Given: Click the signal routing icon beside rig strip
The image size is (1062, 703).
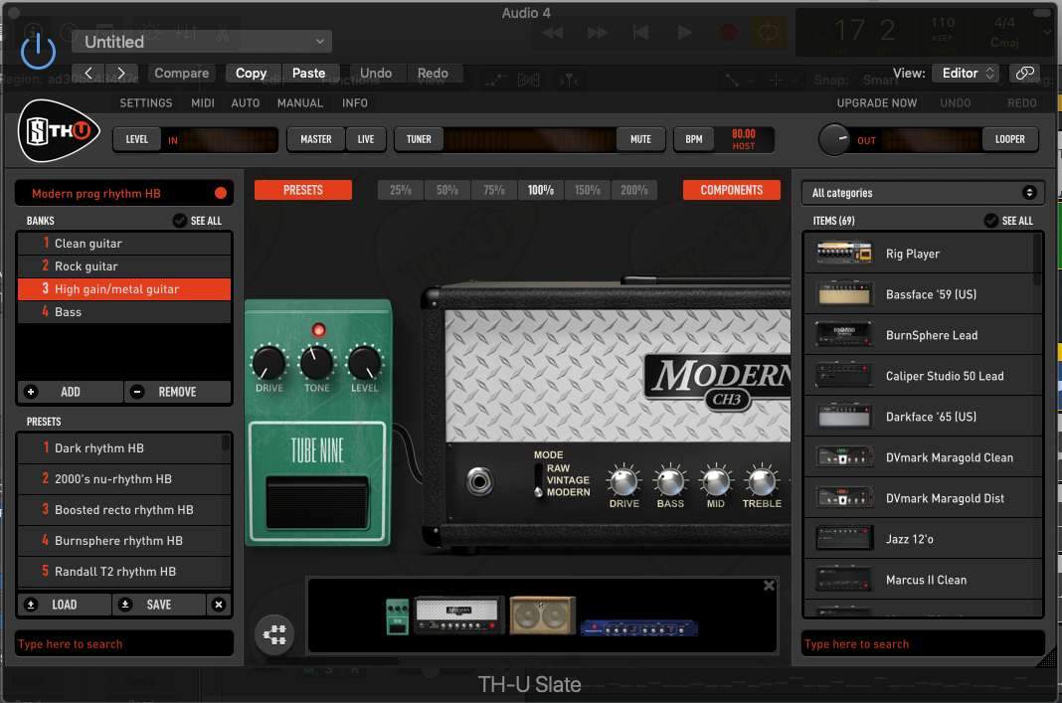Looking at the screenshot, I should tap(273, 635).
